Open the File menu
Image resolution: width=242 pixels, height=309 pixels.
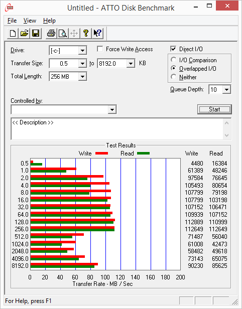point(12,21)
